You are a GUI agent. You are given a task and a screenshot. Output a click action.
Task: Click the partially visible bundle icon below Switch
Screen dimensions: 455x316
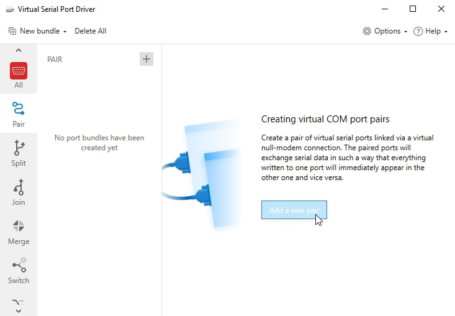pyautogui.click(x=18, y=302)
